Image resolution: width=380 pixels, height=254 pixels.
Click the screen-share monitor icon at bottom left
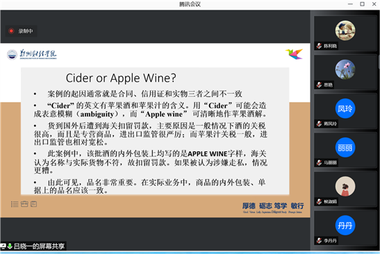point(3,246)
